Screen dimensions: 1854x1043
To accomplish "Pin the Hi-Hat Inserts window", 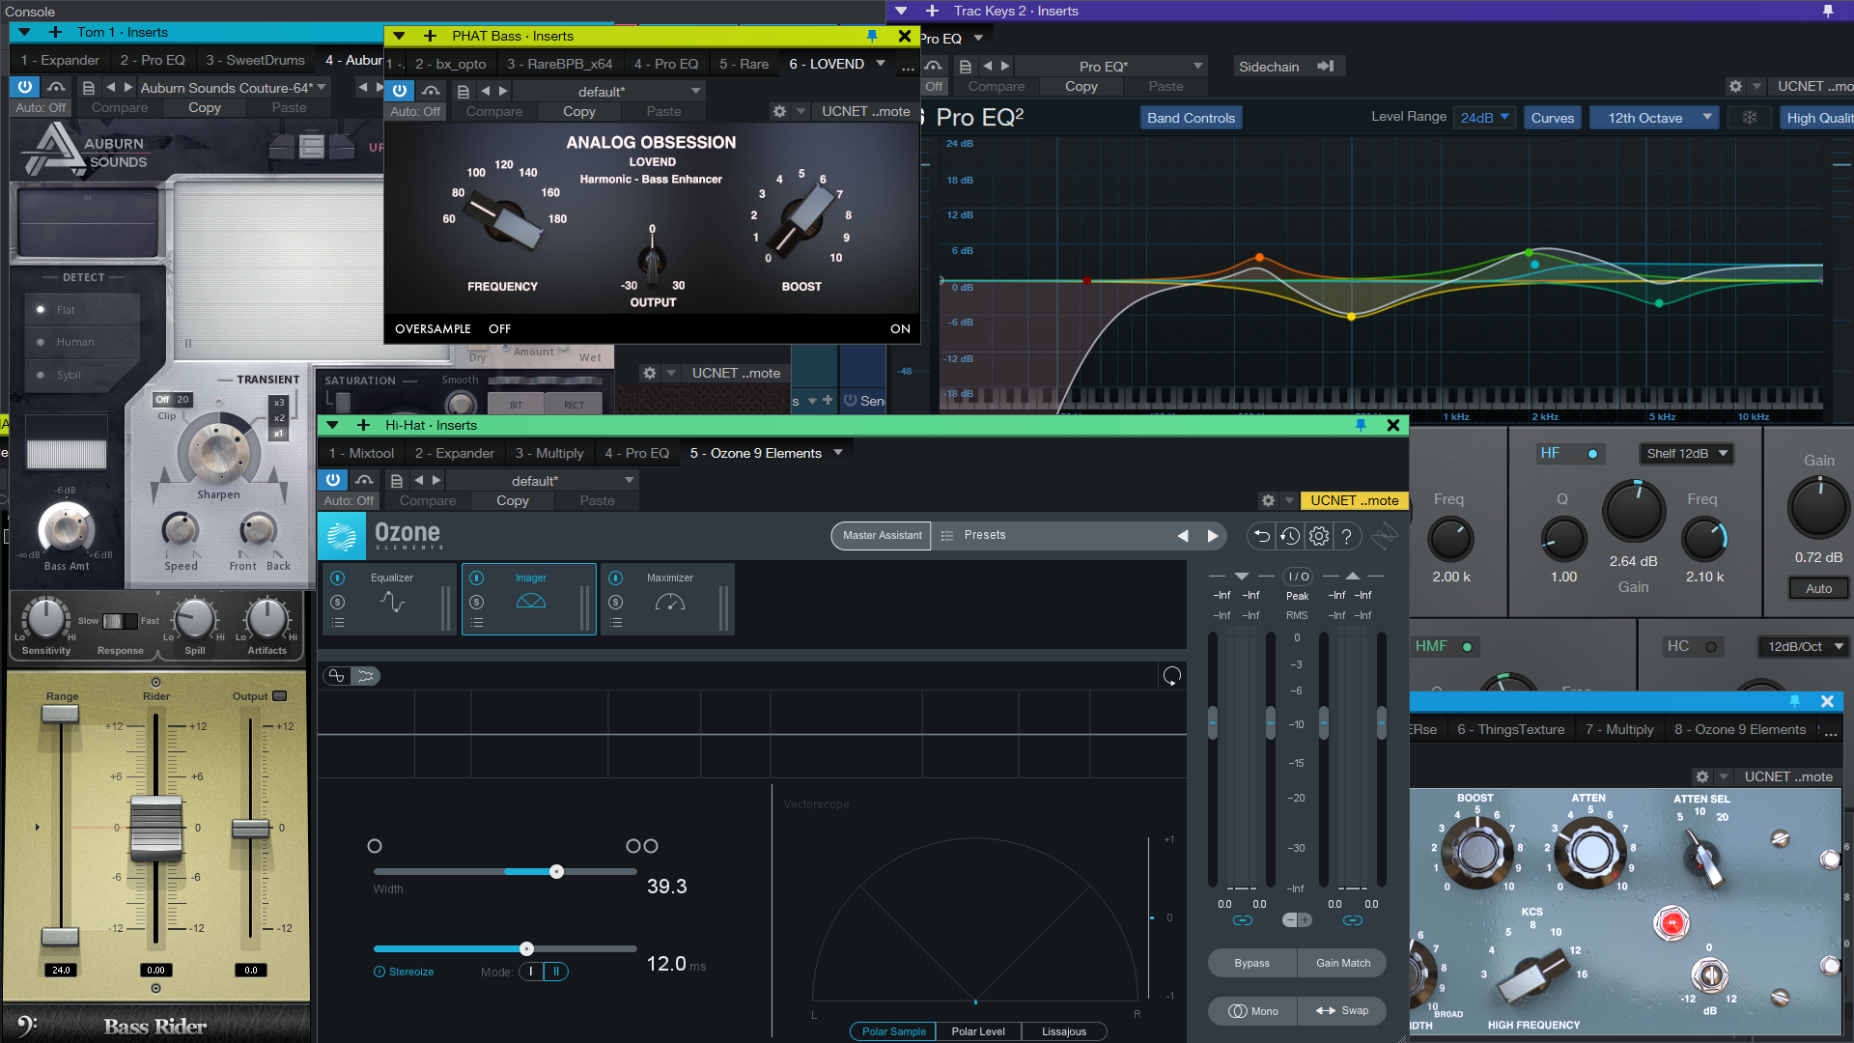I will (1361, 425).
